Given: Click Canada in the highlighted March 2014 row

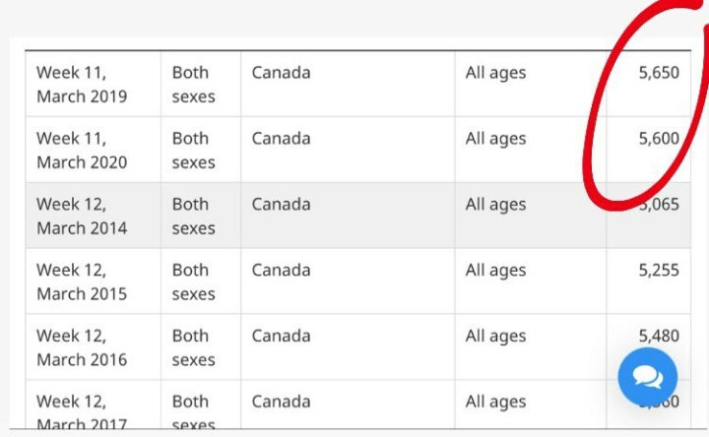Looking at the screenshot, I should [281, 205].
